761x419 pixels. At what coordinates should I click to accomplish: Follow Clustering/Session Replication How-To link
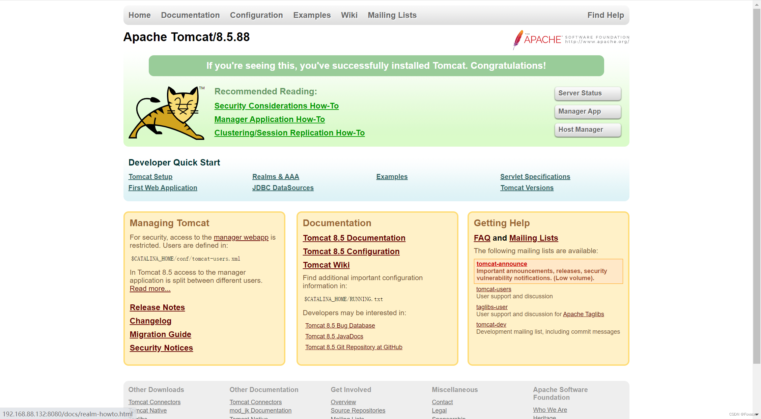(289, 133)
